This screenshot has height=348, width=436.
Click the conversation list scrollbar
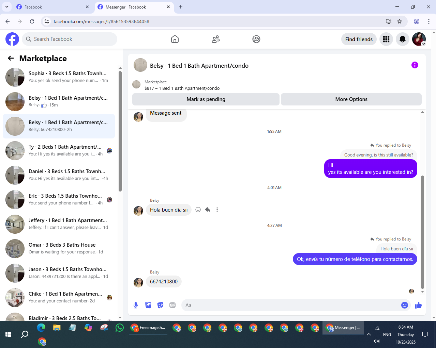120,131
